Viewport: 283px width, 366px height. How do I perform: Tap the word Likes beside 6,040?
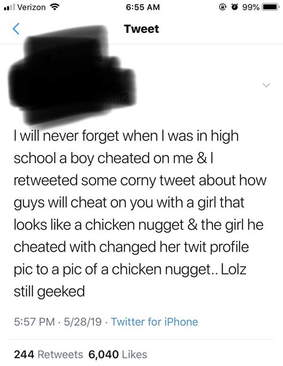pos(134,354)
